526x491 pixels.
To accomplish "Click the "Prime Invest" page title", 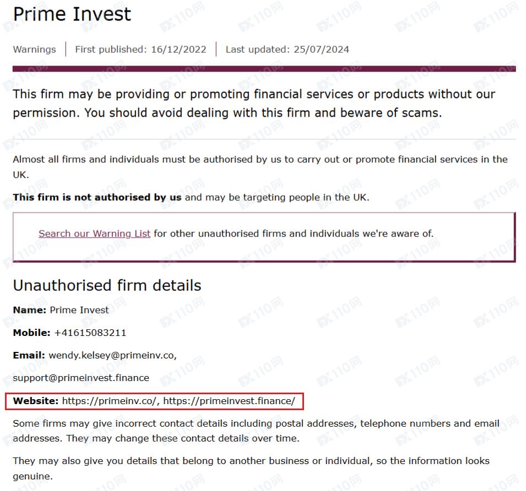I will [x=72, y=14].
